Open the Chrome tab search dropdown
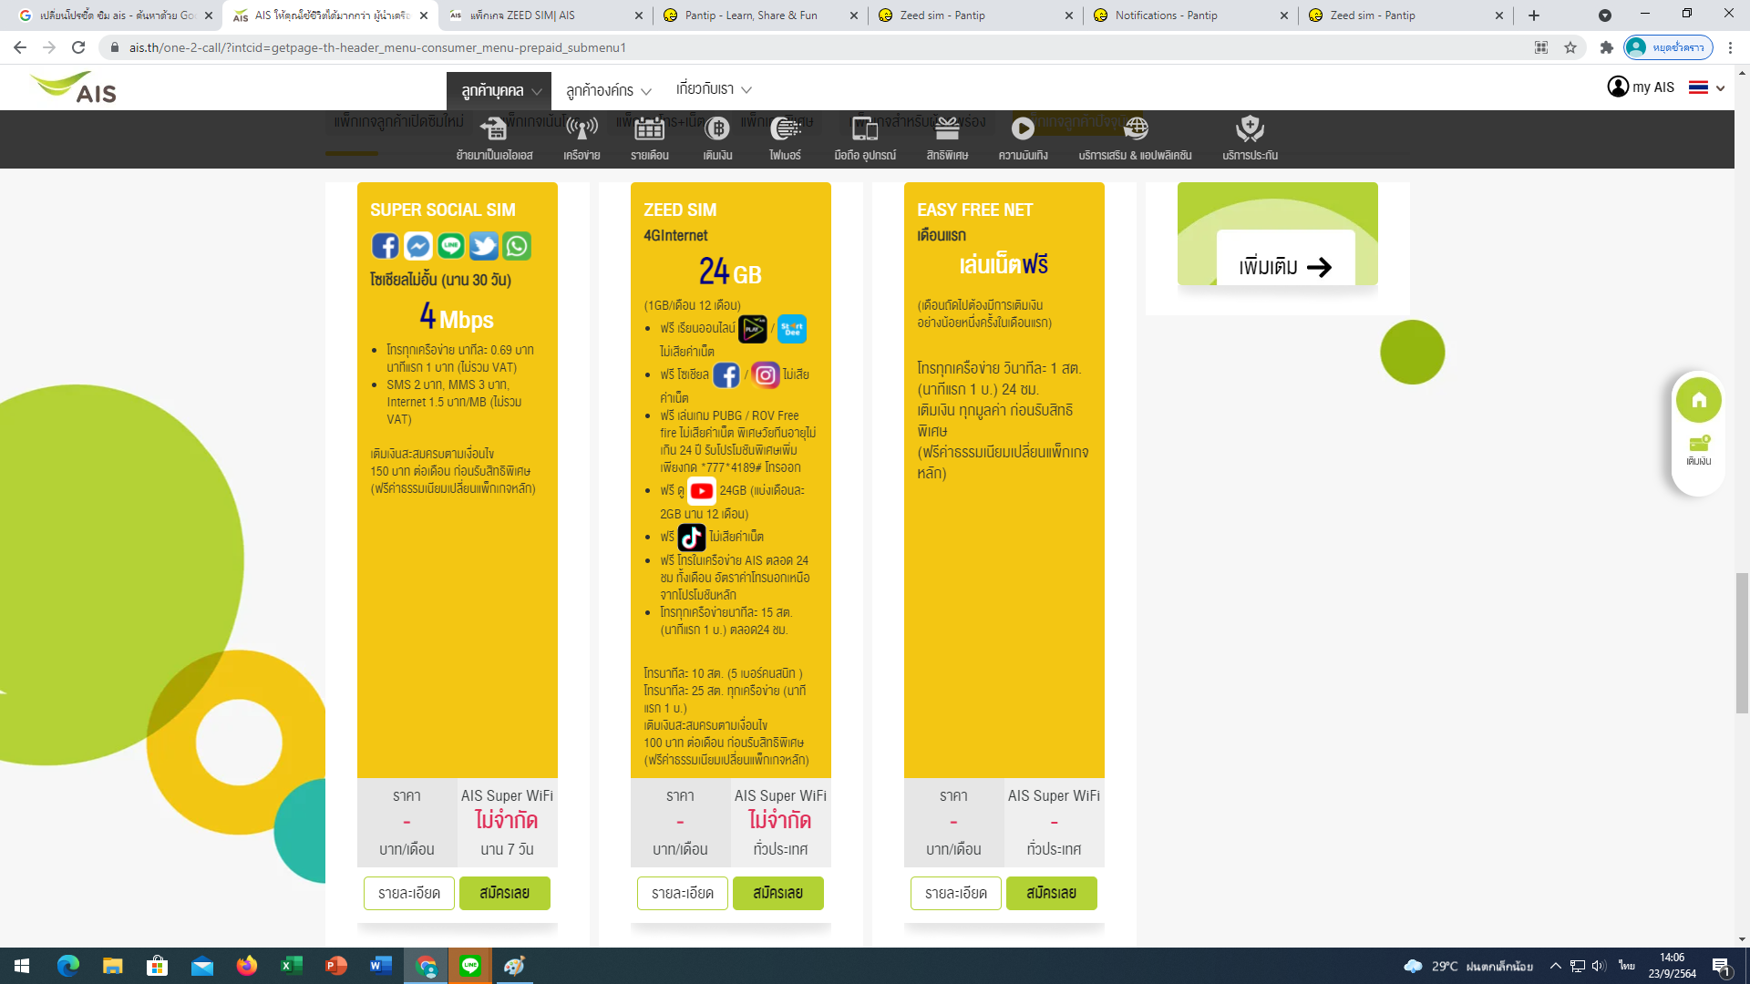 [1605, 15]
